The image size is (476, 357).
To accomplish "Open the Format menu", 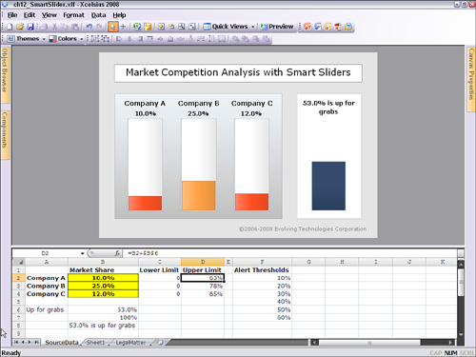I will click(73, 15).
